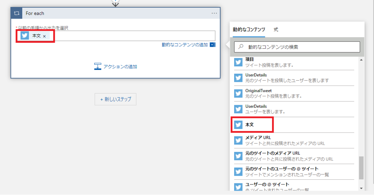The height and width of the screenshot is (195, 374).
Task: Click the scroll-down arrow of the content list
Action: coord(361,188)
